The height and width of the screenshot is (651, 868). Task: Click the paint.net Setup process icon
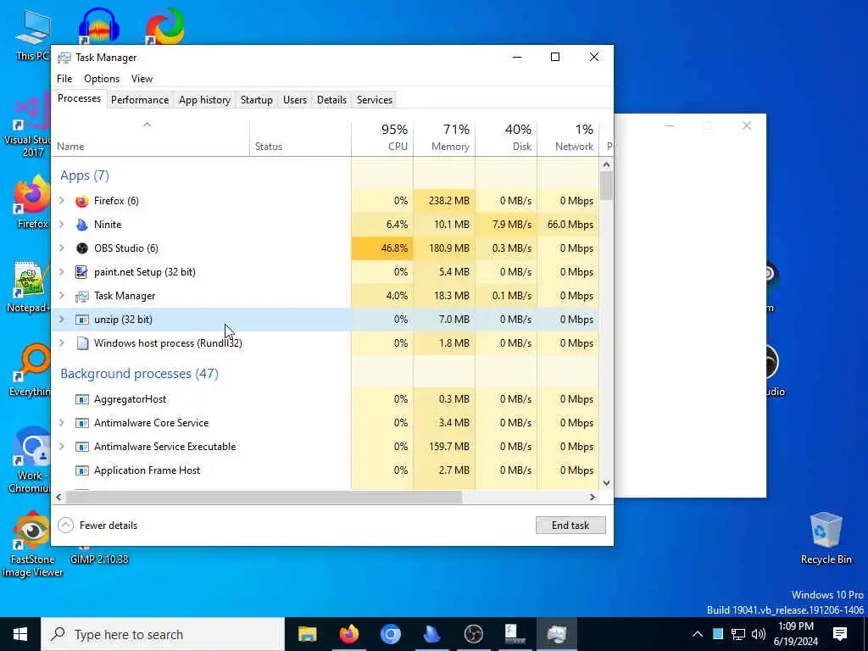82,272
